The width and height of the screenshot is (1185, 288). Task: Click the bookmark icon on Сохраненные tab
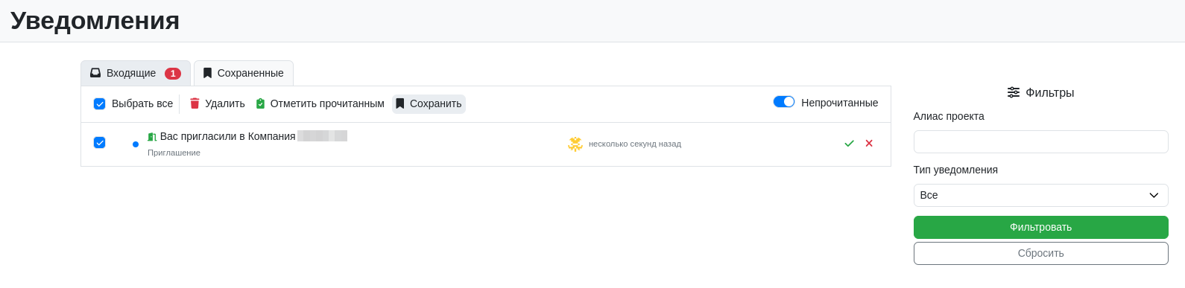click(x=207, y=73)
